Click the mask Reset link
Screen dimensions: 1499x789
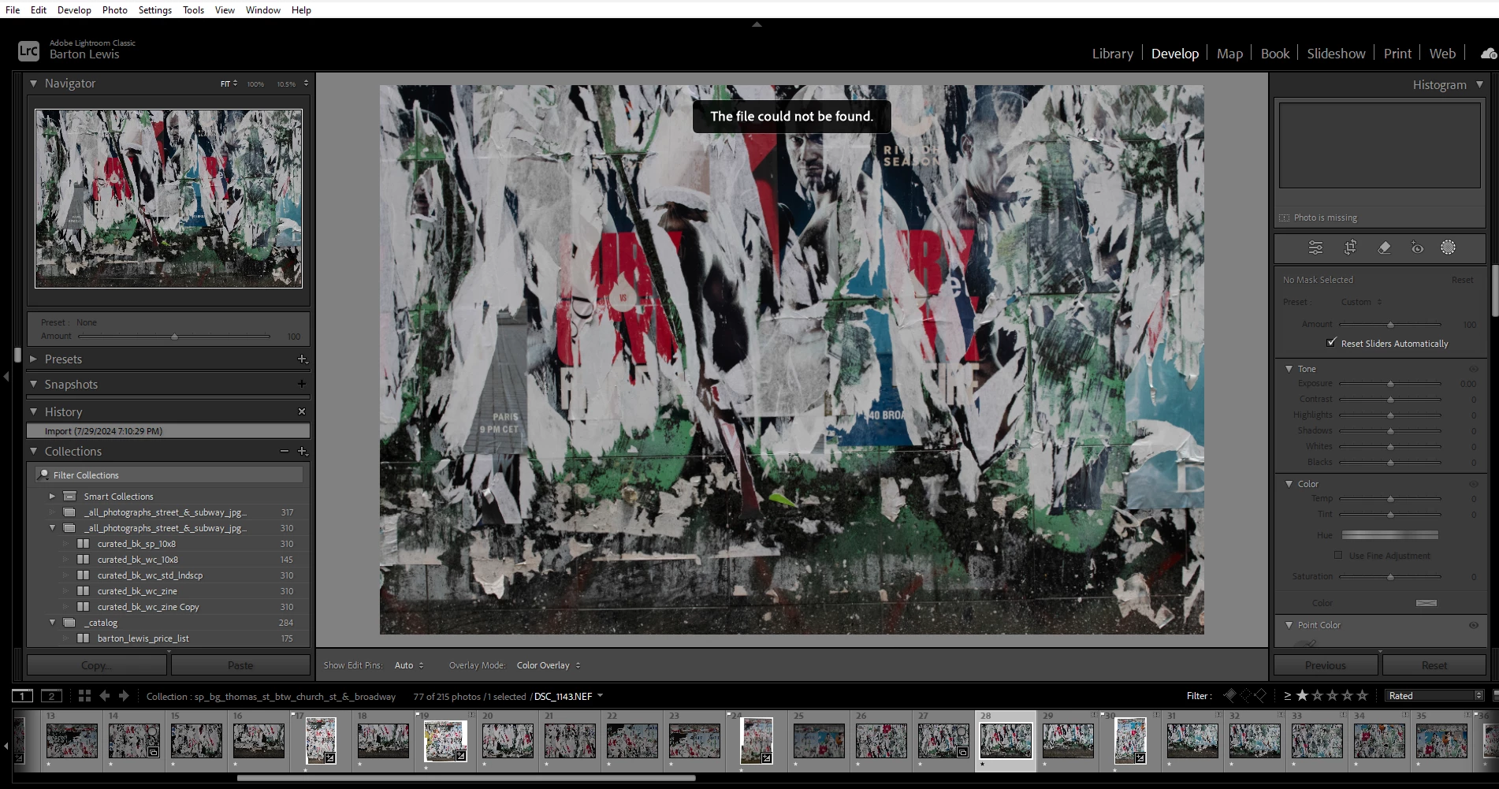click(x=1462, y=280)
